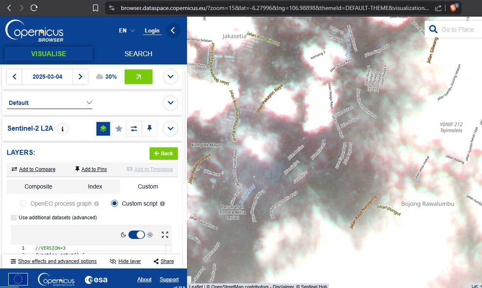Select Custom script radio button
The height and width of the screenshot is (288, 482).
click(114, 204)
